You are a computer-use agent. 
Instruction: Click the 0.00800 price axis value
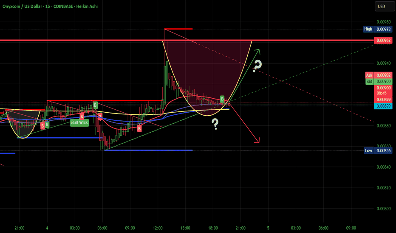[383, 208]
